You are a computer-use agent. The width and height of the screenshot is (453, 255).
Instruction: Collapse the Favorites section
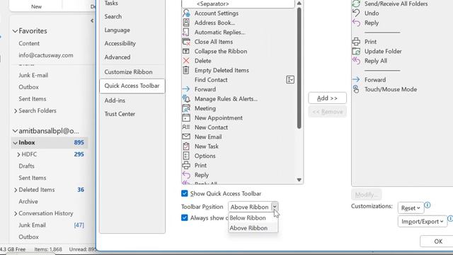click(15, 31)
